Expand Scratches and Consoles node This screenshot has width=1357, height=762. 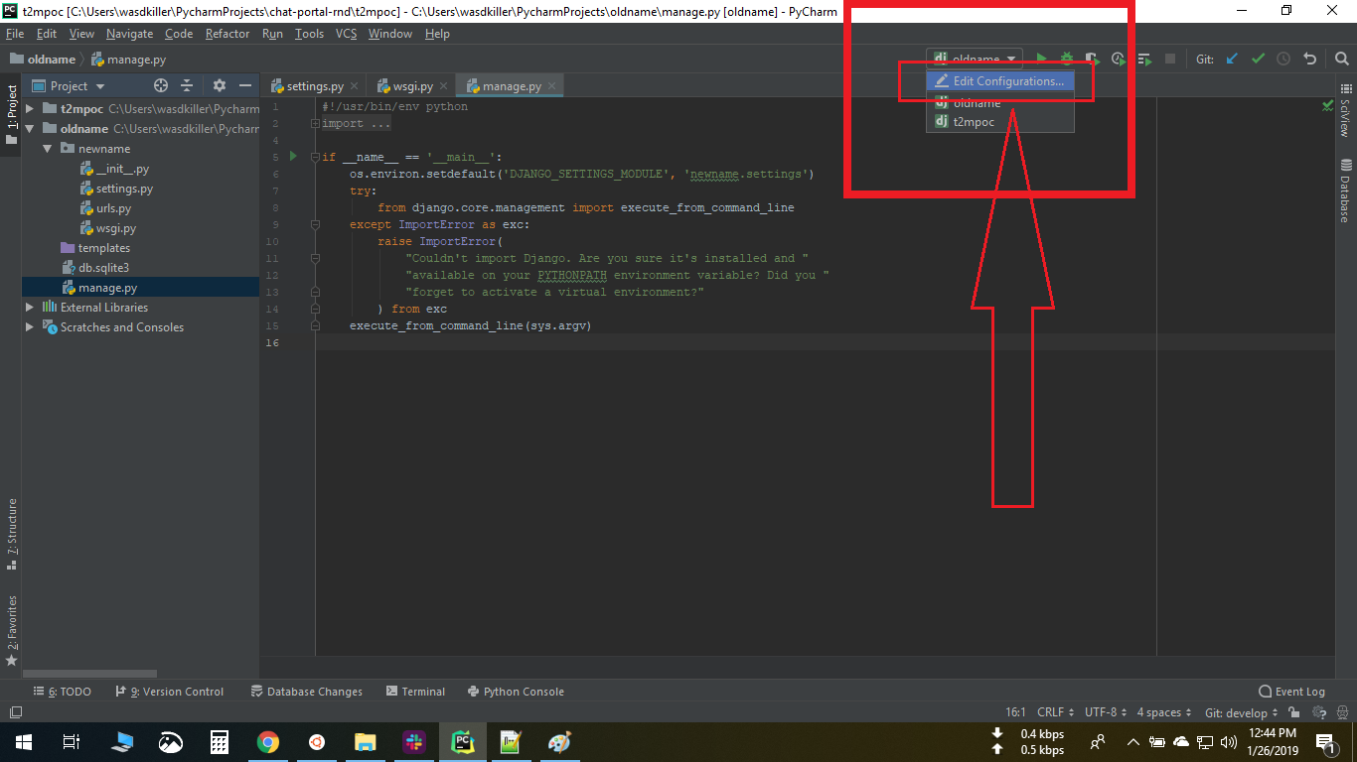(x=31, y=327)
